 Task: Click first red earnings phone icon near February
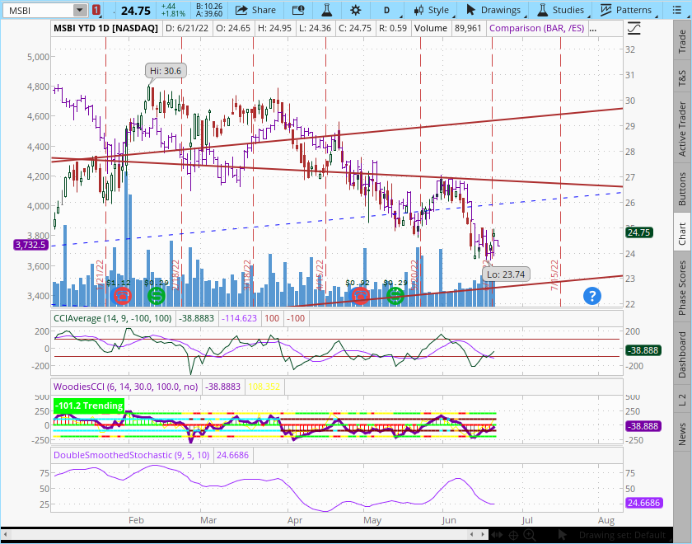tap(122, 295)
